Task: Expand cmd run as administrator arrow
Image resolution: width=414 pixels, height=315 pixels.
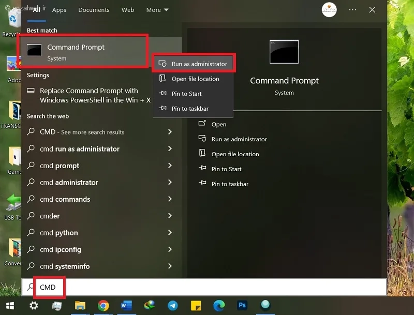Action: pyautogui.click(x=170, y=148)
